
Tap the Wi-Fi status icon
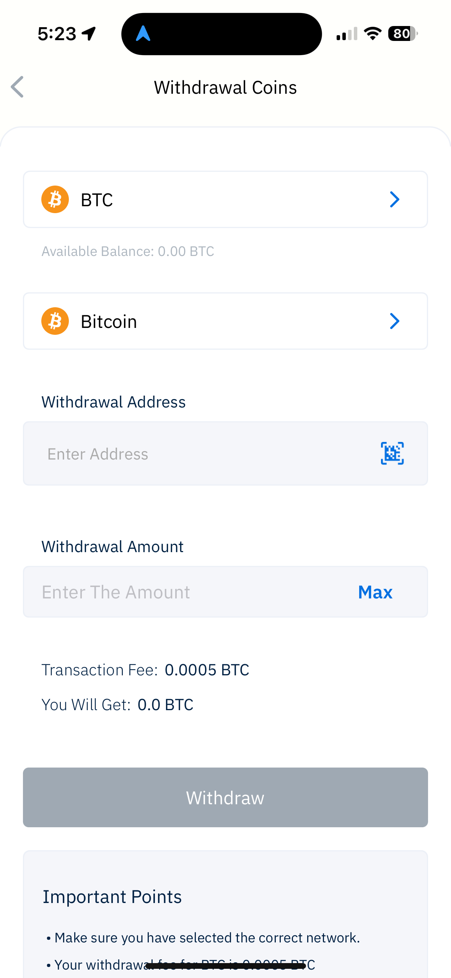point(373,34)
